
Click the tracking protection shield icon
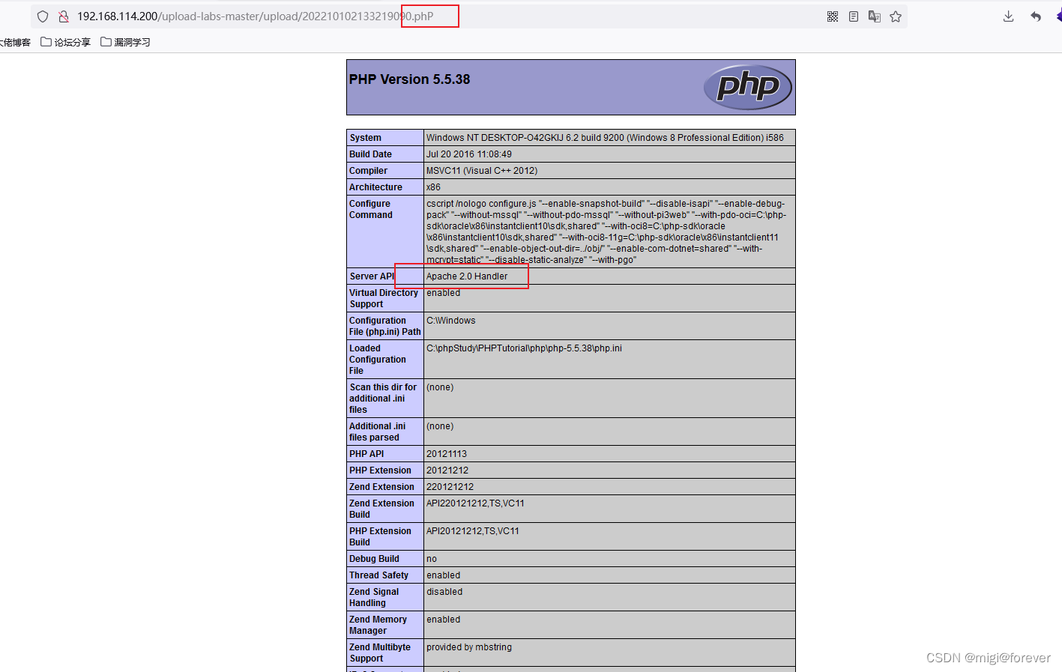pyautogui.click(x=43, y=16)
